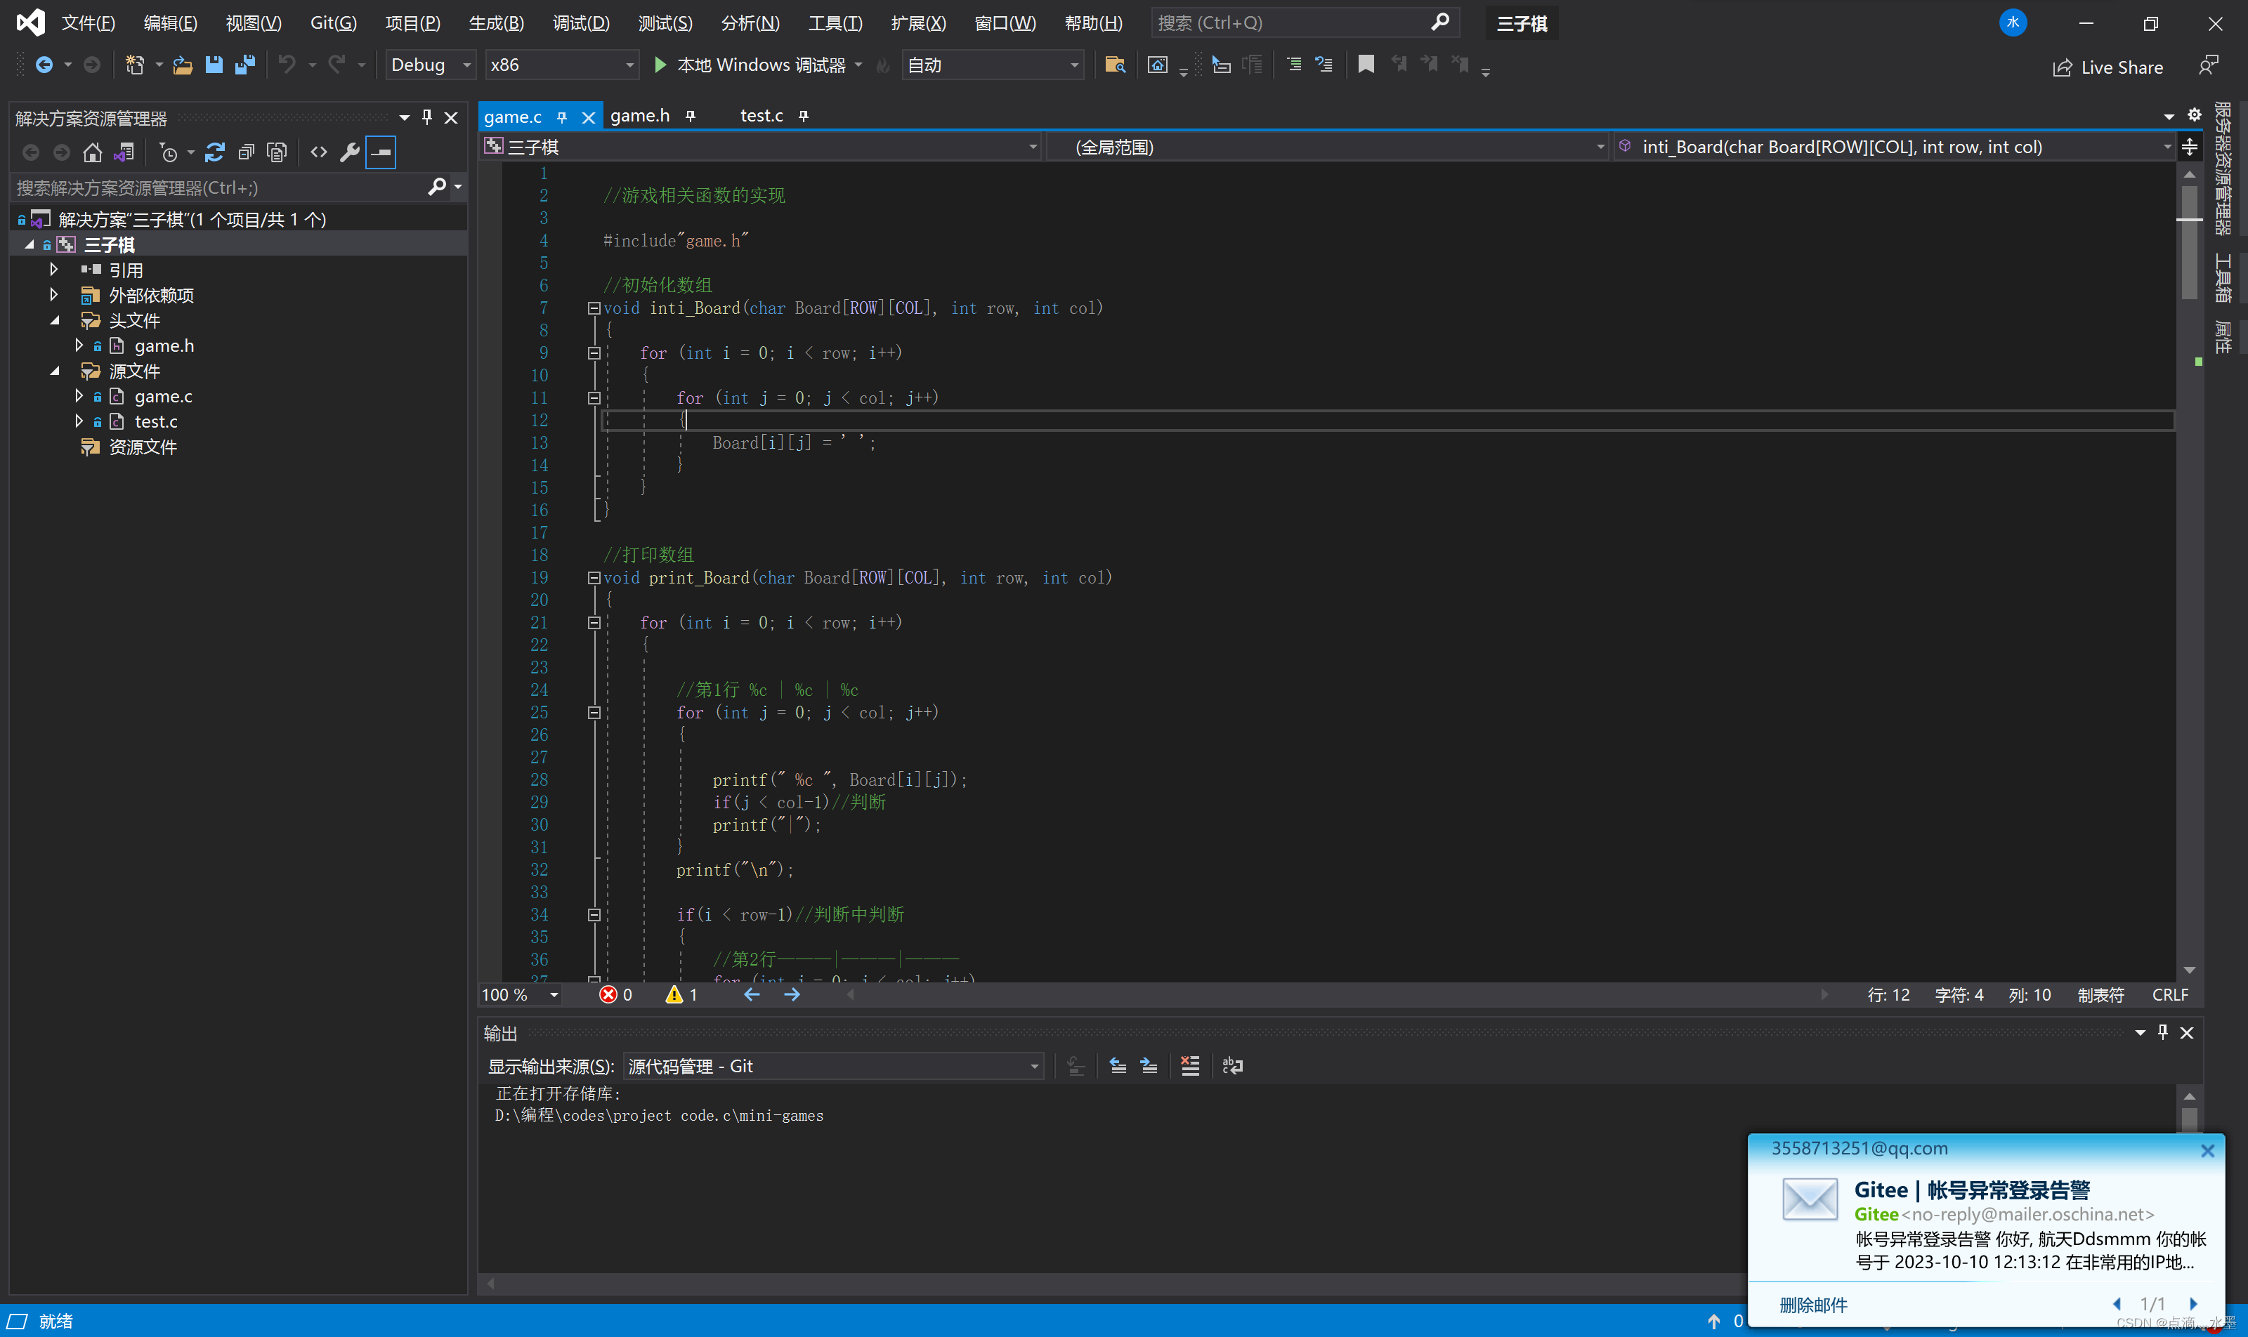Viewport: 2248px width, 1337px height.
Task: Open the 工具(T) menu
Action: (835, 22)
